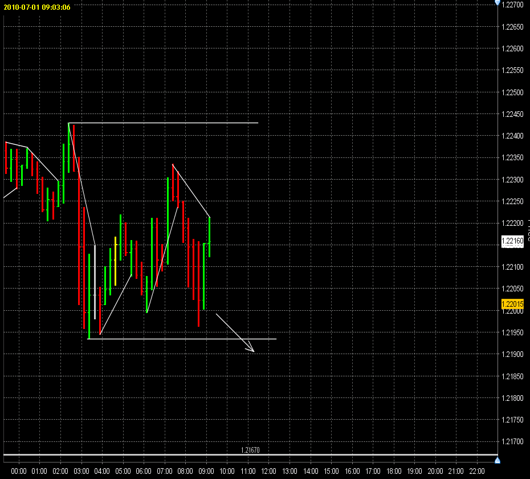Click the 21:00 time axis label

coord(456,471)
